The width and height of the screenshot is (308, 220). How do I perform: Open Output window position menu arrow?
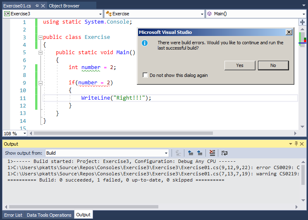tap(291, 144)
